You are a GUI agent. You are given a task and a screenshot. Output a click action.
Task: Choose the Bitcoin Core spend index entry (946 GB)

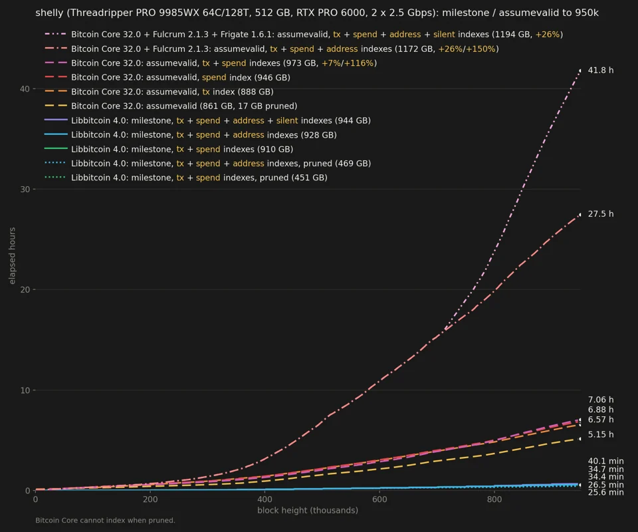pos(167,77)
